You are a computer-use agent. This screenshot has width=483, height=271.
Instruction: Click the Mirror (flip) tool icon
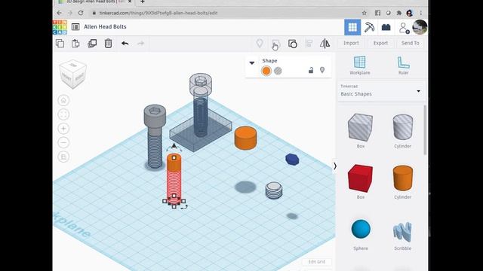[x=325, y=44]
